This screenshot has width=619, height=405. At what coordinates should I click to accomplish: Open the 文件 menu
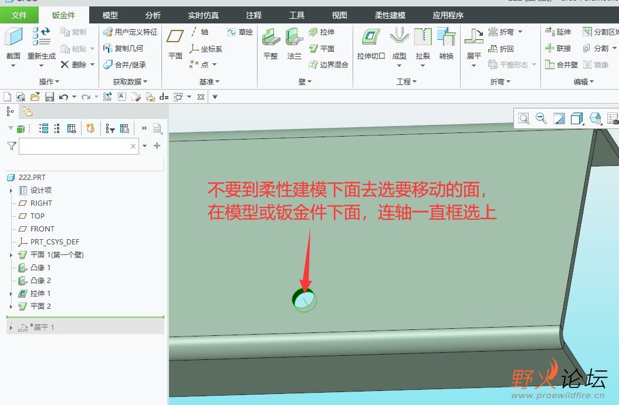(x=19, y=15)
